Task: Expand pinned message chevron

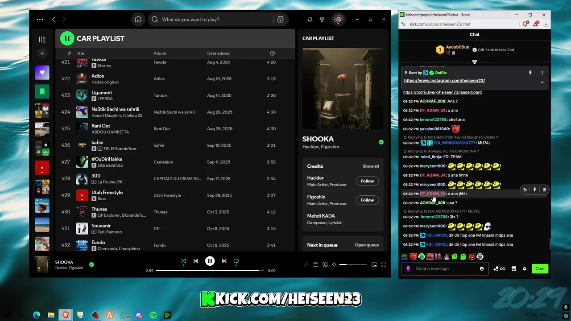Action: point(542,82)
